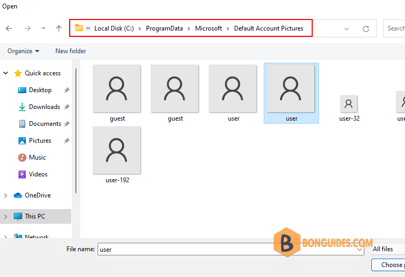Click the Forward navigation arrow
Image resolution: width=405 pixels, height=277 pixels.
point(27,28)
